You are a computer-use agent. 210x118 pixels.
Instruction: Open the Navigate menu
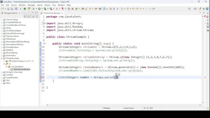click(31, 5)
